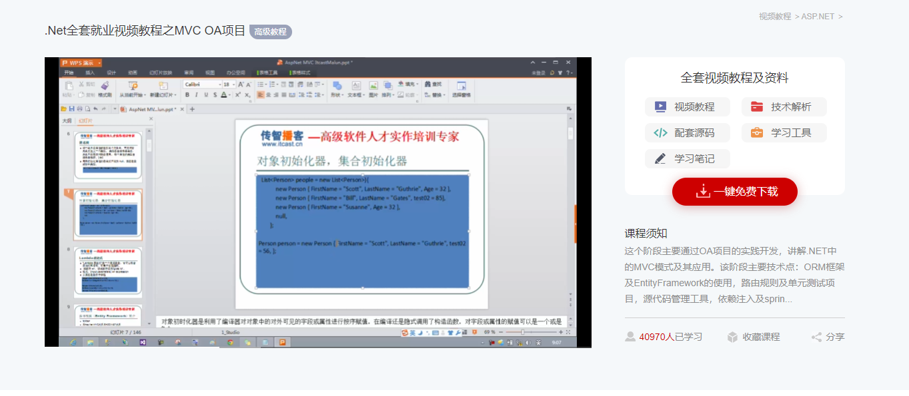
Task: Click the 格式刷 format painter icon
Action: point(105,85)
